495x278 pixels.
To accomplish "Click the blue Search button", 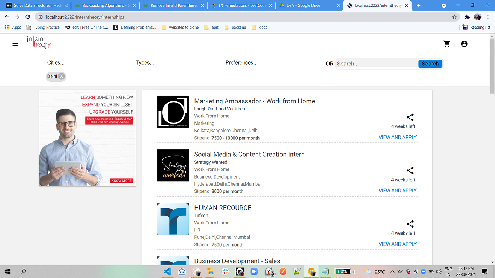I will click(430, 64).
